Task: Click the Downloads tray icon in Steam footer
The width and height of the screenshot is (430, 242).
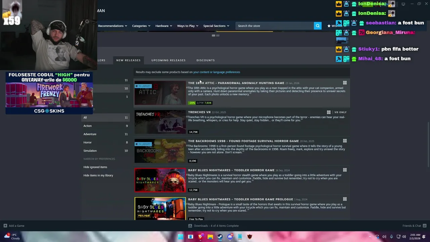Action: click(190, 226)
